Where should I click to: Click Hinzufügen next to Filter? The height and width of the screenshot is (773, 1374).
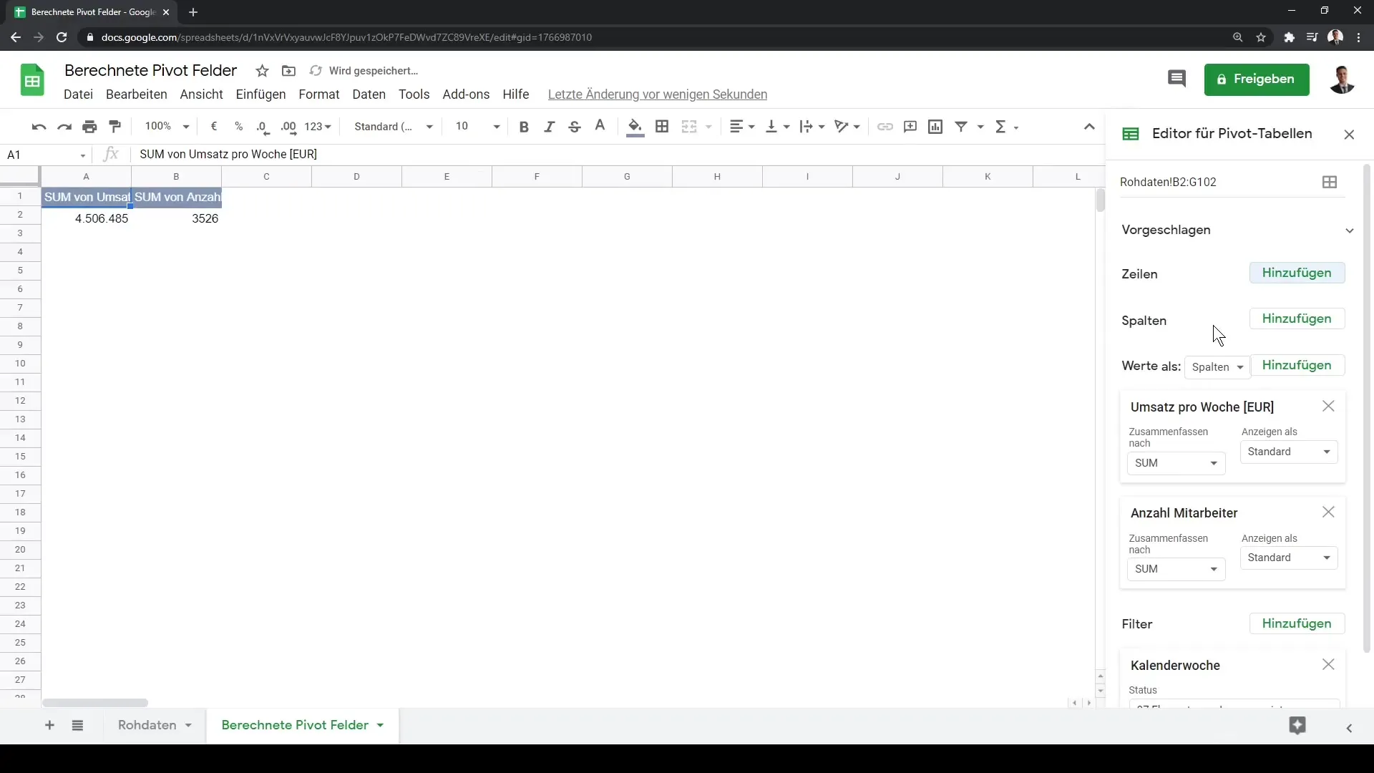point(1297,624)
